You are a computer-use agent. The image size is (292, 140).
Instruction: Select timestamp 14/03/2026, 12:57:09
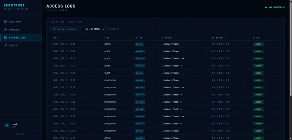tap(64, 109)
